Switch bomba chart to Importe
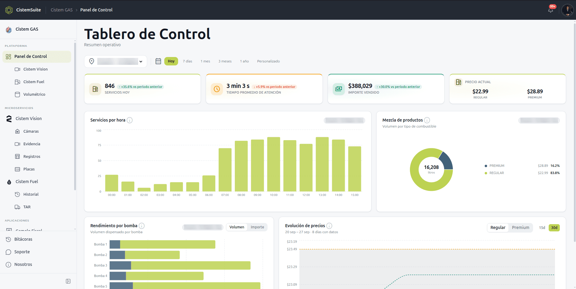576x289 pixels. coord(257,227)
